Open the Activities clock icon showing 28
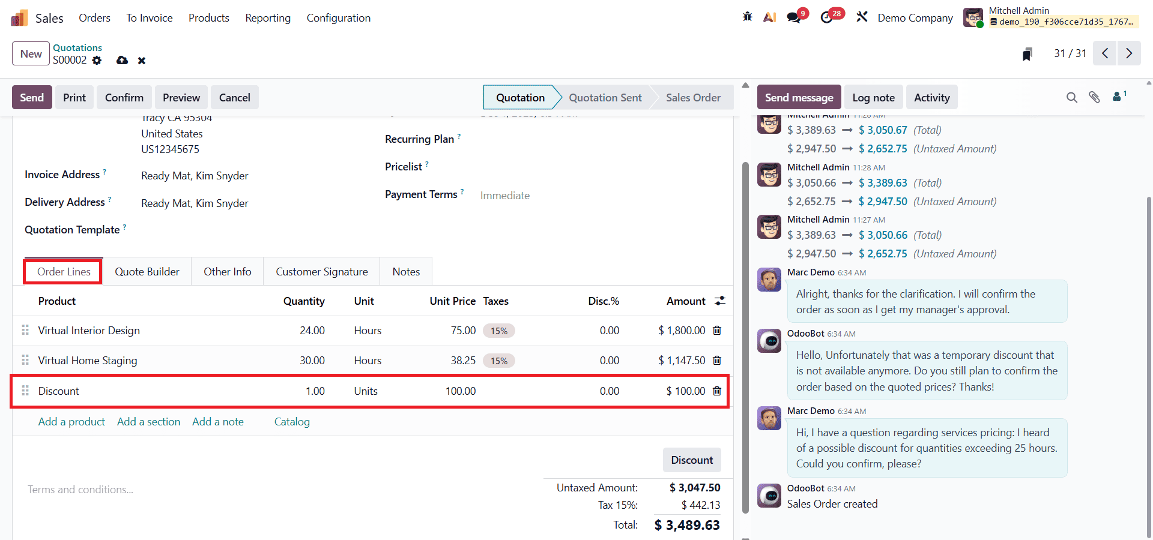 point(827,17)
